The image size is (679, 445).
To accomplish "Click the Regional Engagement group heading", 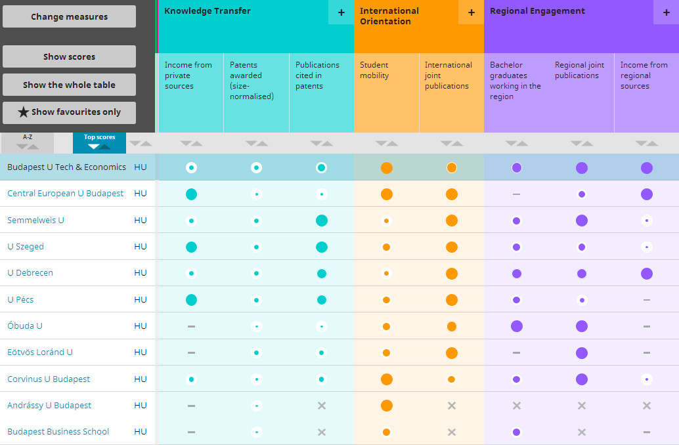I will [x=537, y=11].
